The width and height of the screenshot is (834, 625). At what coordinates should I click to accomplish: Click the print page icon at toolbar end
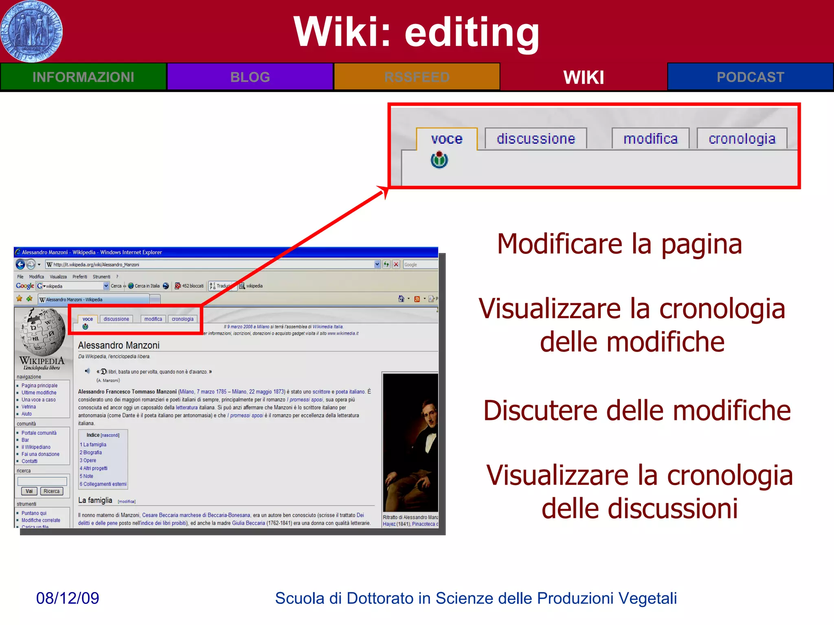(431, 299)
